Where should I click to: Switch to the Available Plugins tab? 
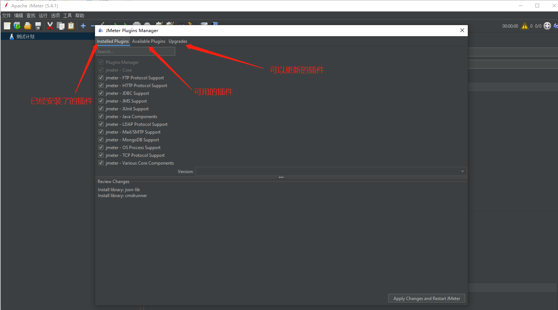pyautogui.click(x=149, y=41)
